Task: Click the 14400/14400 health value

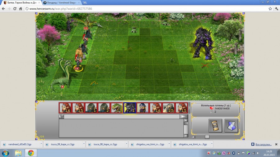Action: pyautogui.click(x=222, y=109)
